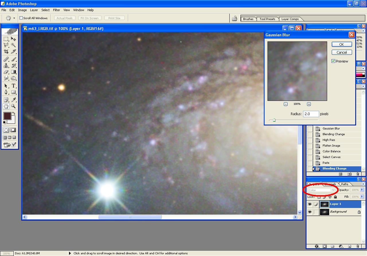
Task: Select the Magic Wand tool
Action: [x=13, y=45]
